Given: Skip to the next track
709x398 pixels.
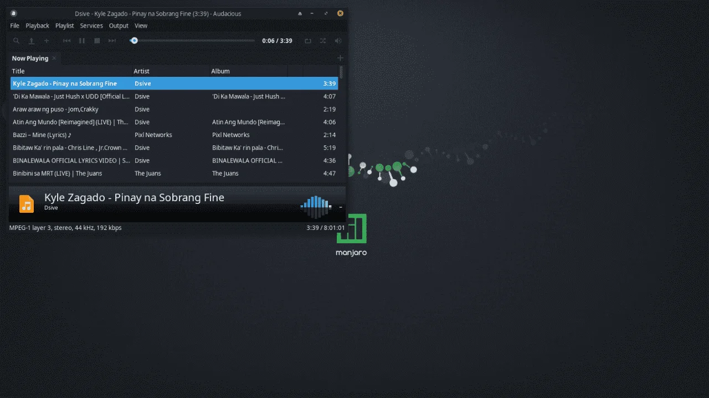Looking at the screenshot, I should [112, 40].
